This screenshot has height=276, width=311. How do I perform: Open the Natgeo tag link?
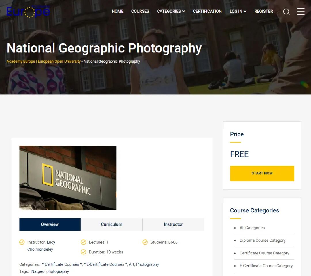point(38,271)
